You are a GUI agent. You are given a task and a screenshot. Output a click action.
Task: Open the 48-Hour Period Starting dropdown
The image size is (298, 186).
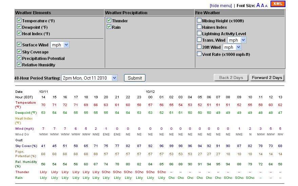(x=90, y=78)
